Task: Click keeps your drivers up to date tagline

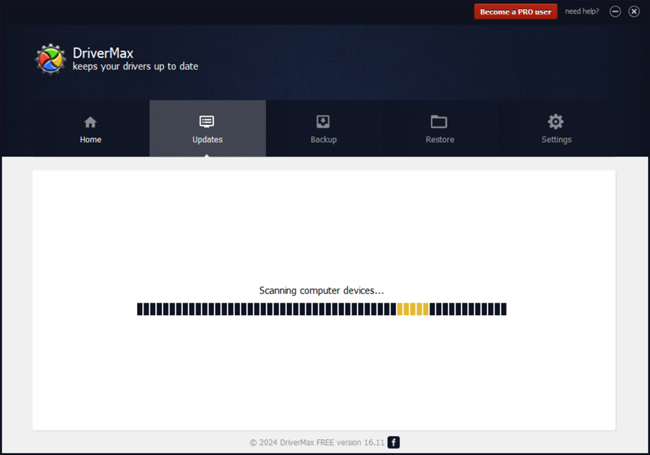Action: tap(136, 66)
